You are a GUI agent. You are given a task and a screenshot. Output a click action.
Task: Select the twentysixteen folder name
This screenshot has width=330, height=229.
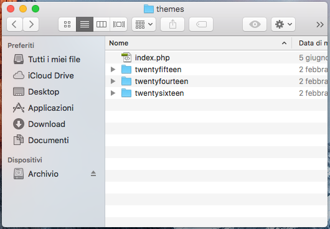(x=159, y=93)
